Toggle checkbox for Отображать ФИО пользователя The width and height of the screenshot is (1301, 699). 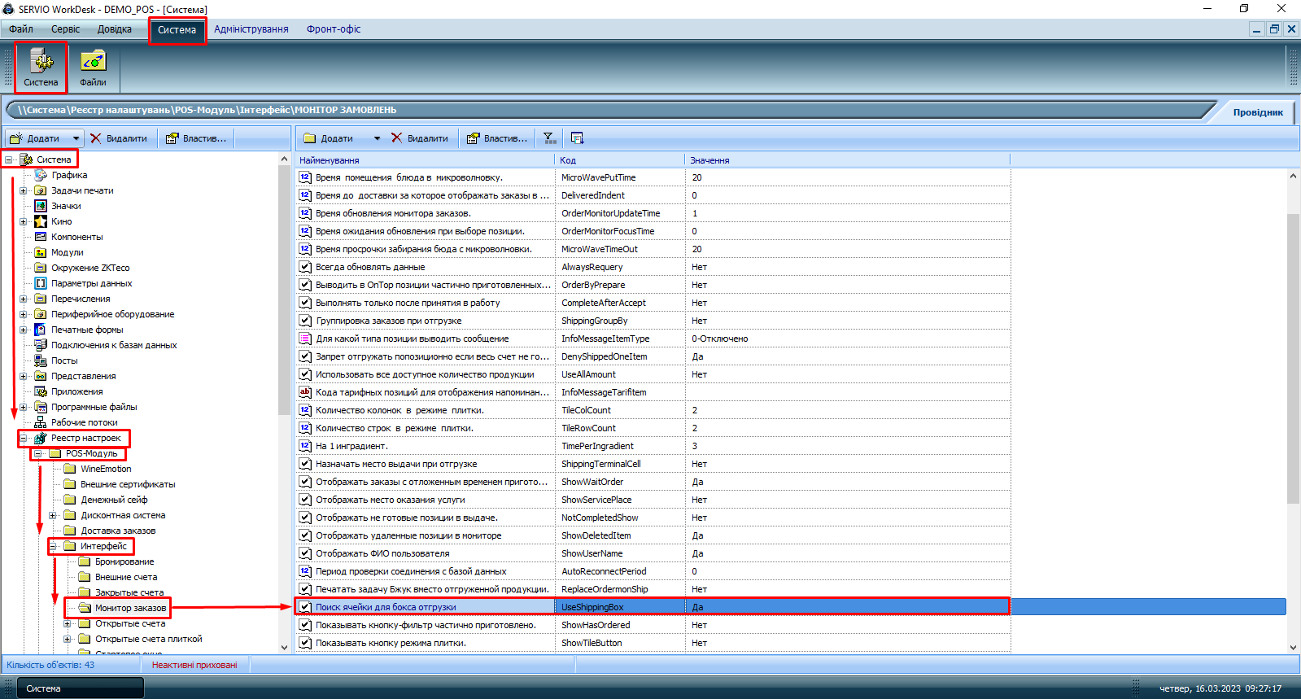305,553
